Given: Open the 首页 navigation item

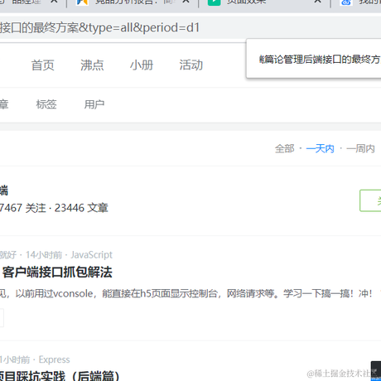Looking at the screenshot, I should point(42,65).
